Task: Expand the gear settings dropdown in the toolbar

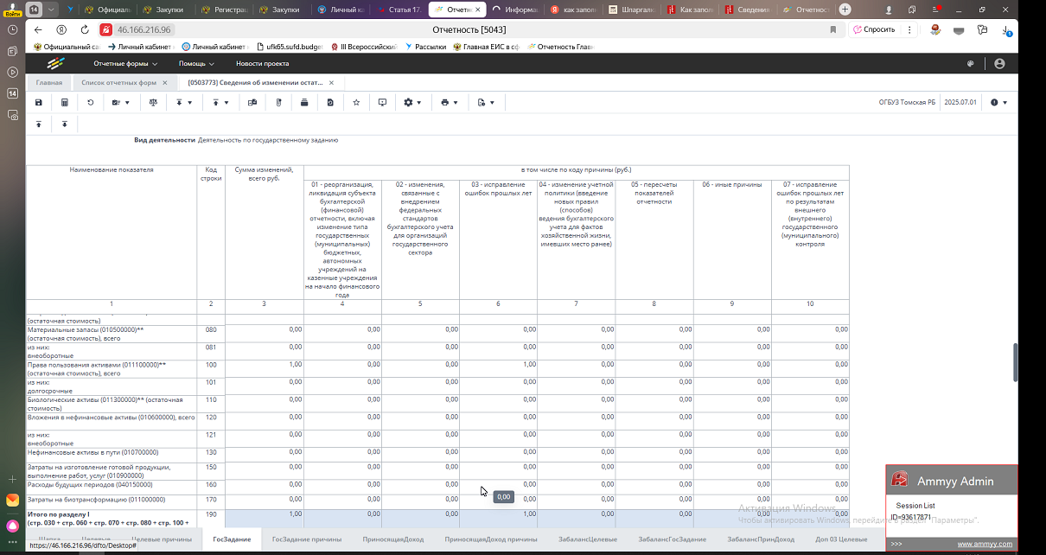Action: point(412,102)
